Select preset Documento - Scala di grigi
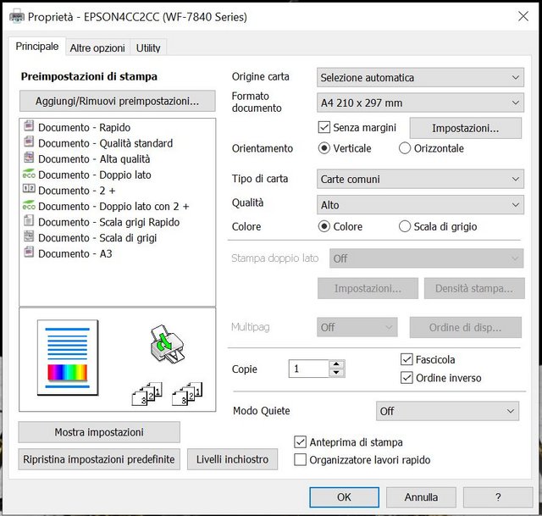 pos(97,238)
